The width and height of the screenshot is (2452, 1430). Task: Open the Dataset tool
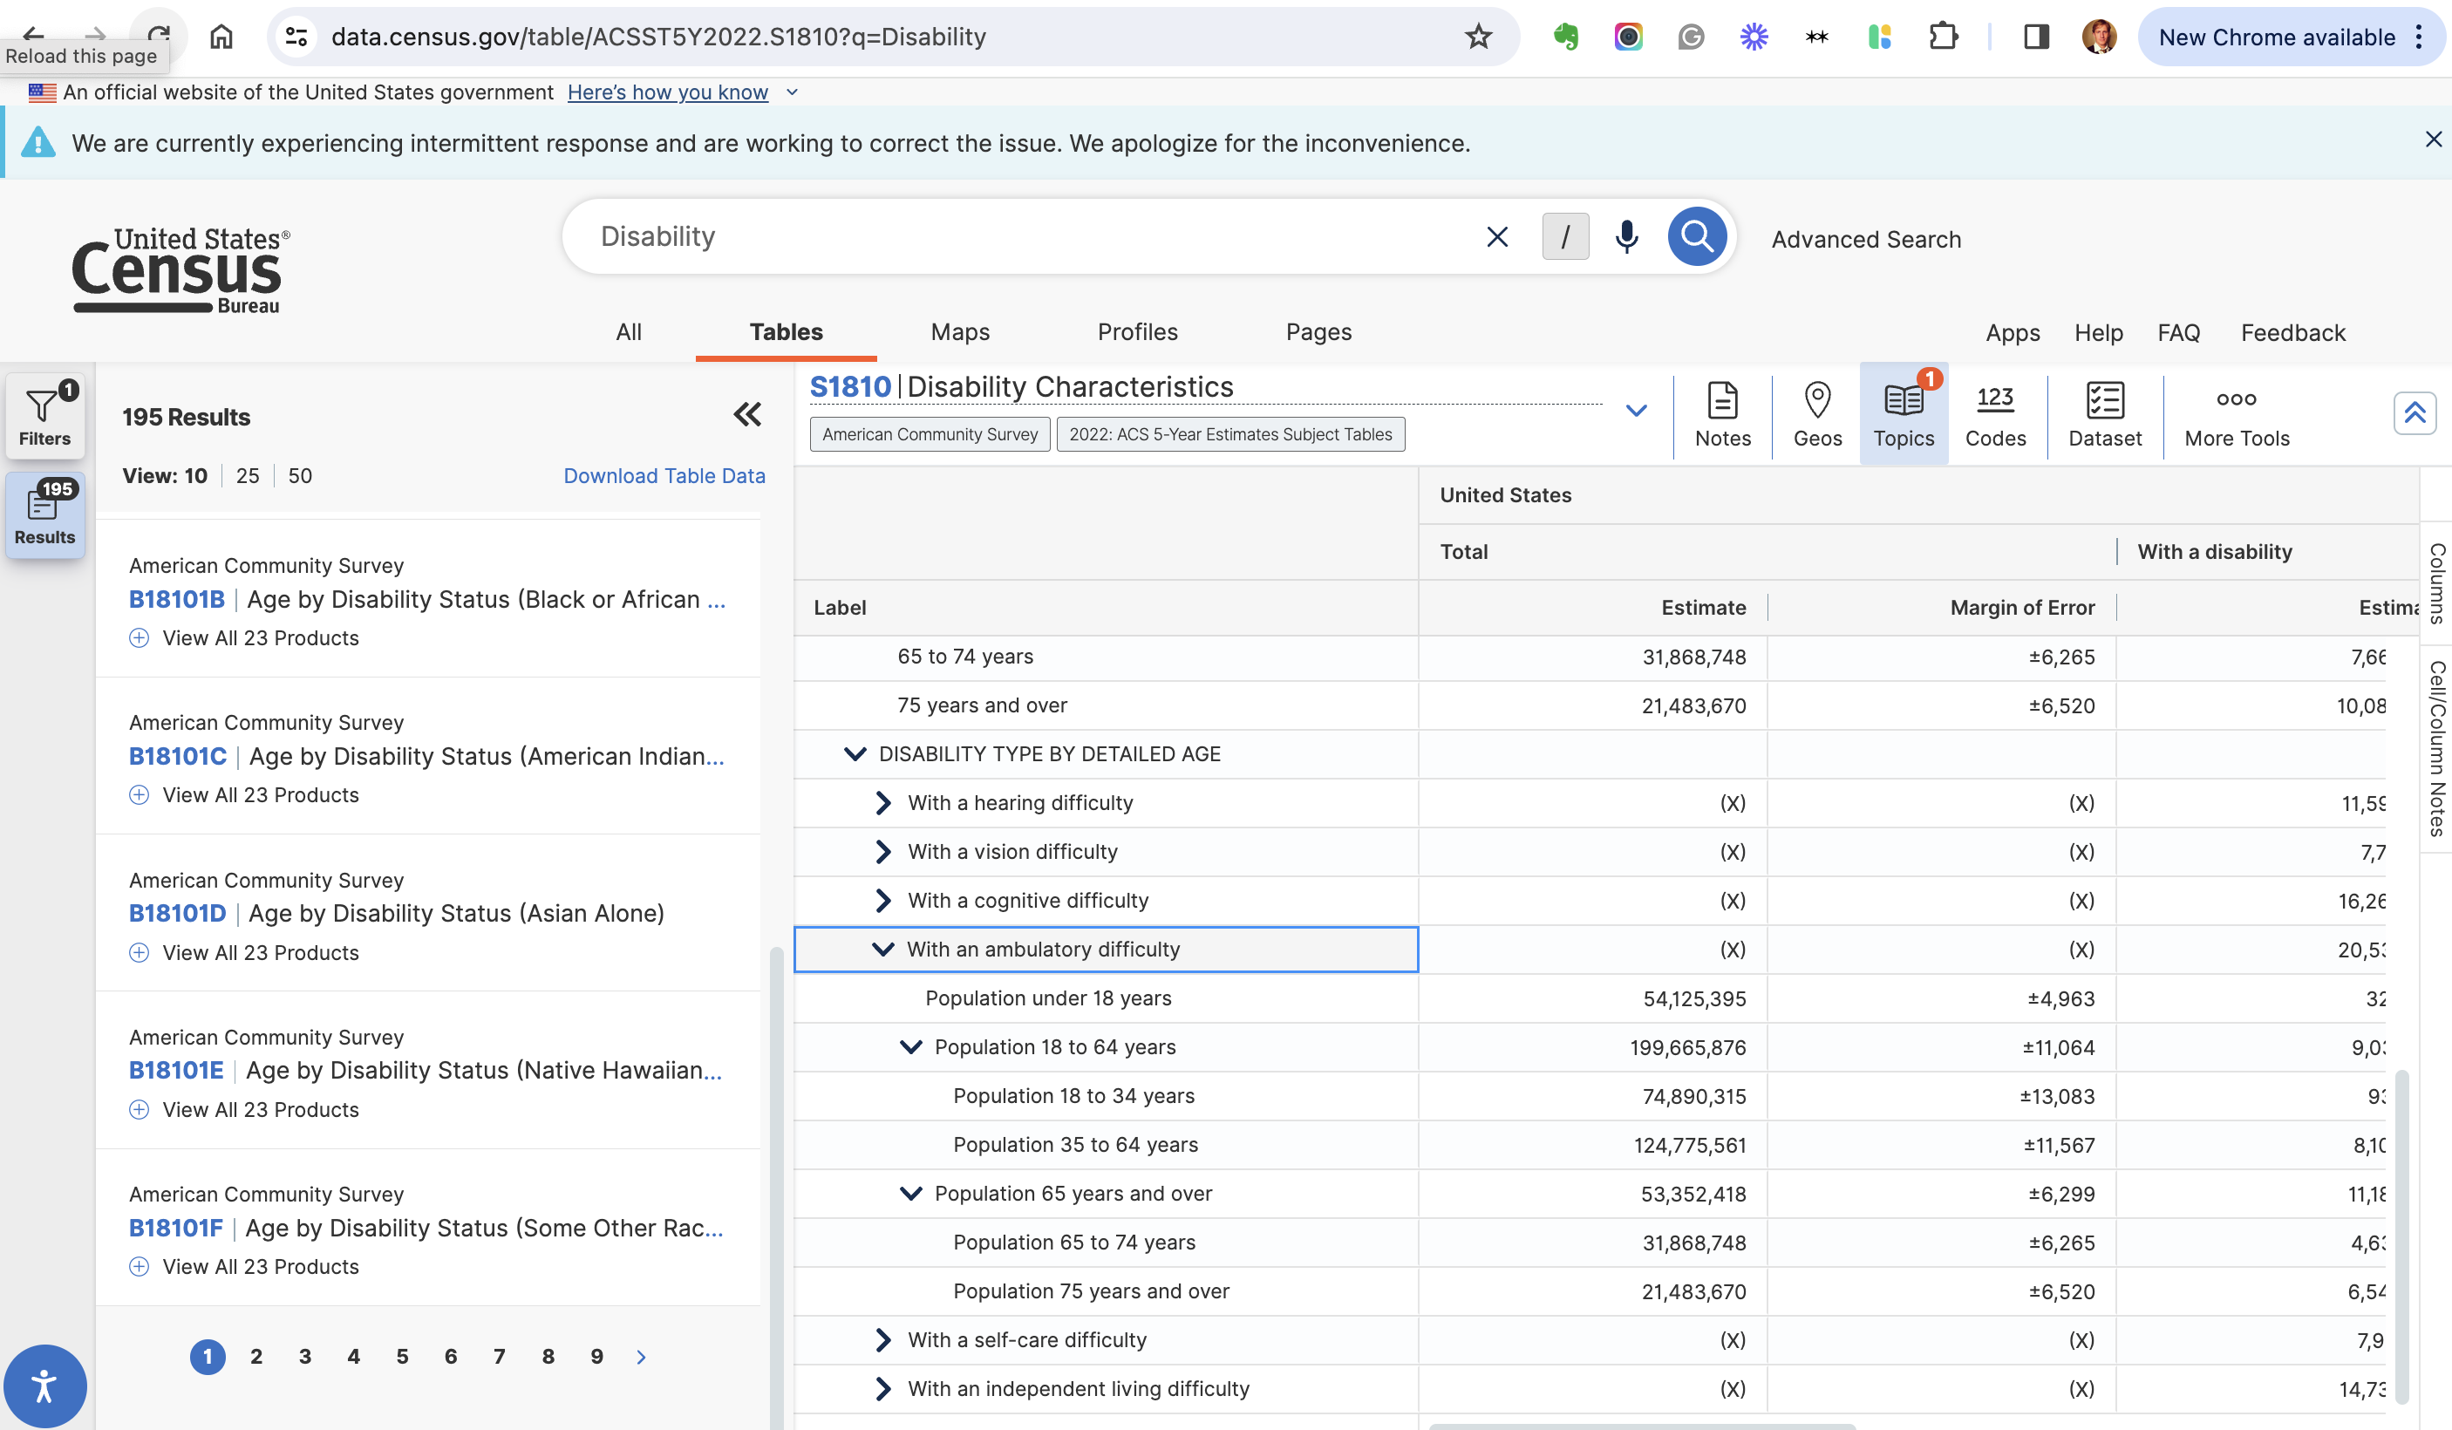click(2105, 414)
